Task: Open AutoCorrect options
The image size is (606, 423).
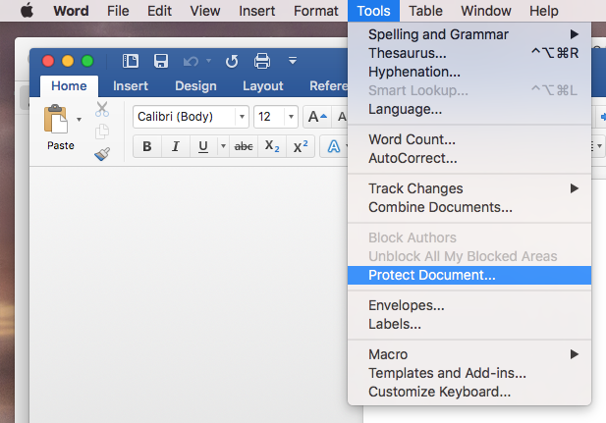Action: click(469, 158)
